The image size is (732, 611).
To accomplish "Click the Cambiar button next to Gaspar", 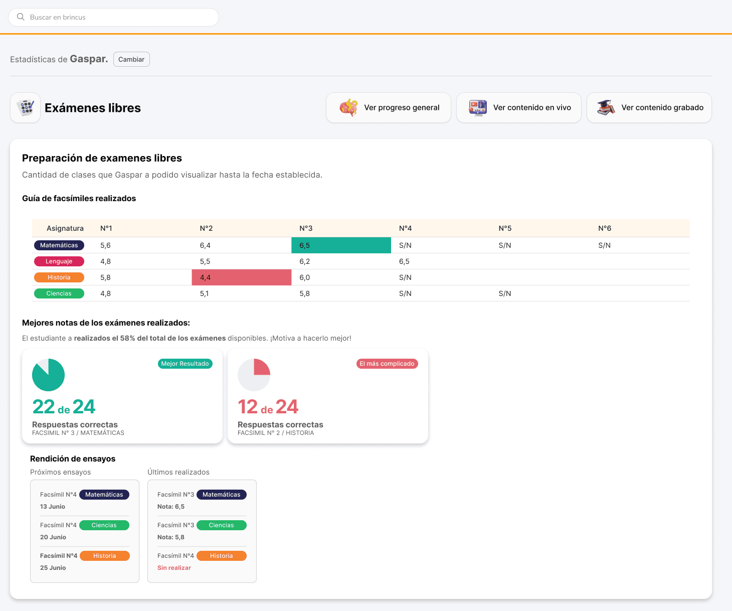I will 131,59.
